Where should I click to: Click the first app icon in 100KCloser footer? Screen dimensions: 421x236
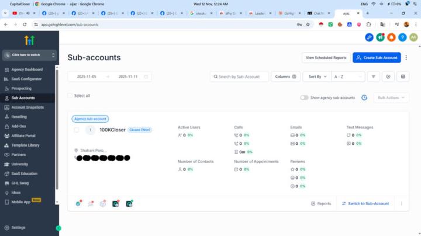point(78,203)
